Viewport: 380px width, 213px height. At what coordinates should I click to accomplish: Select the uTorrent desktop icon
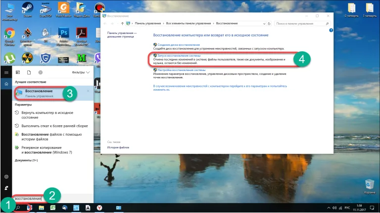coord(9,59)
